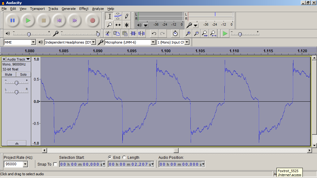
Task: Collapse the track with bottom arrow button
Action: [17, 143]
